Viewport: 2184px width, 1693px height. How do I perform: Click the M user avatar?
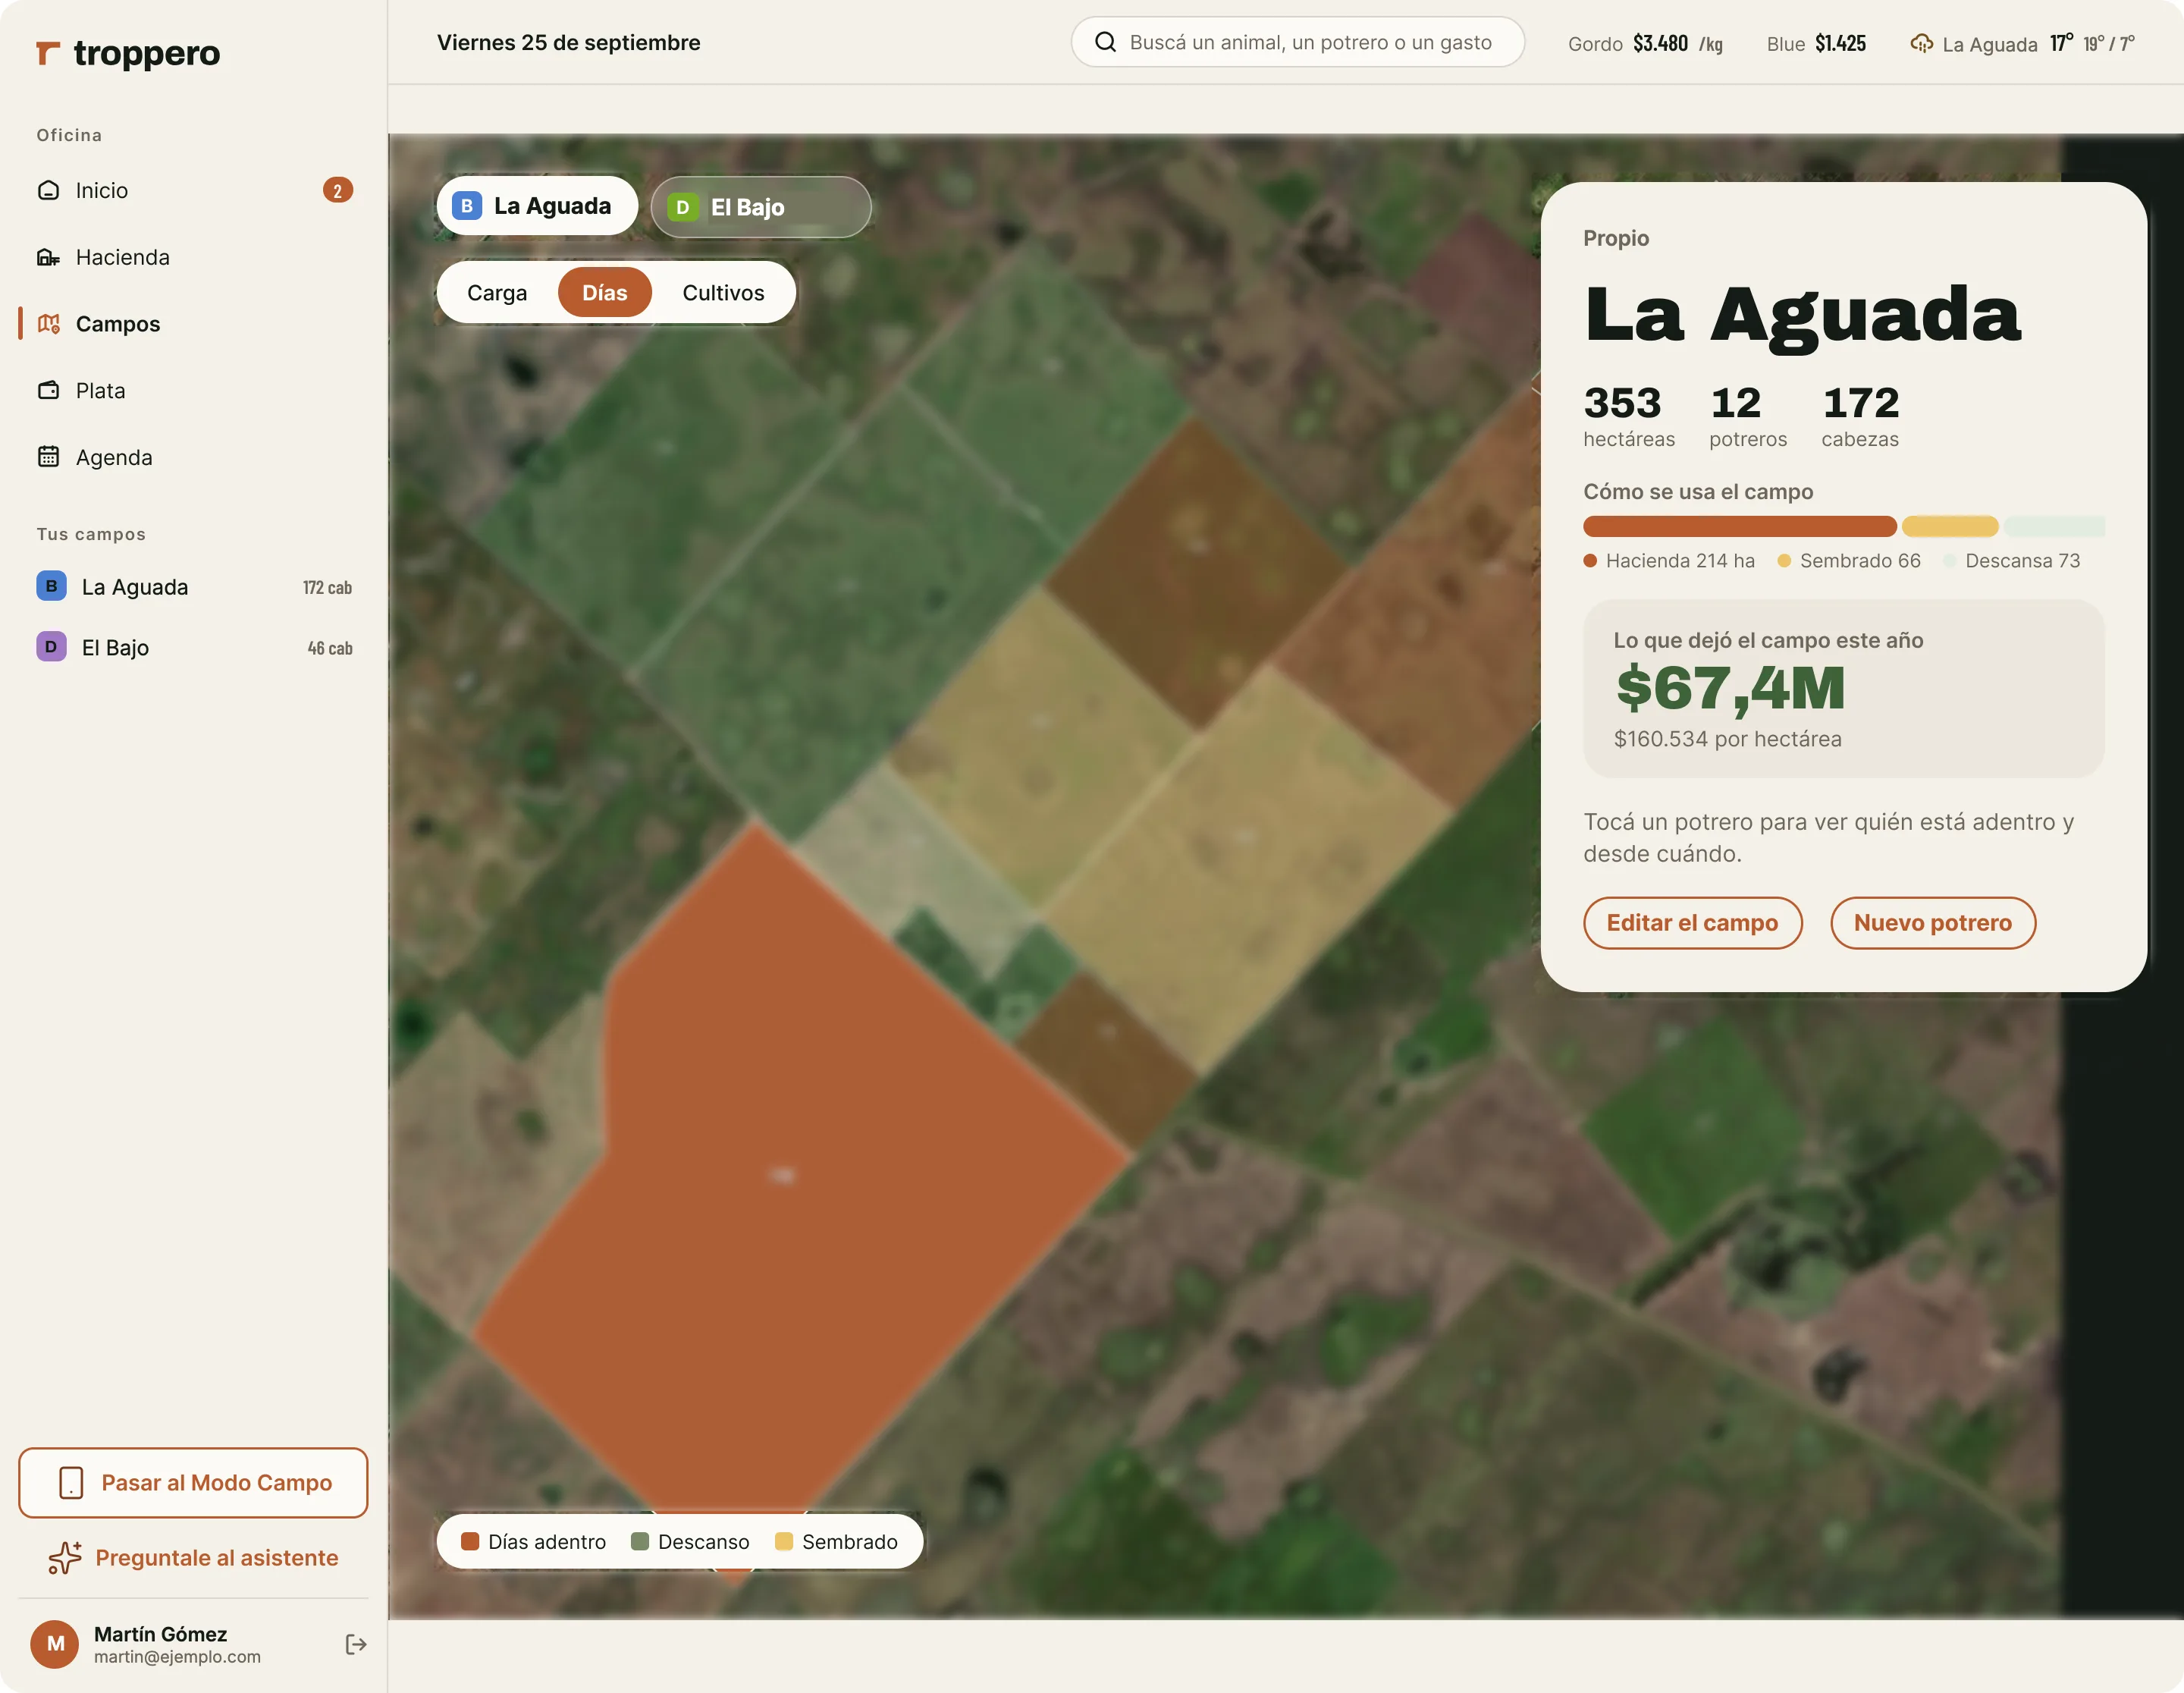[x=55, y=1644]
